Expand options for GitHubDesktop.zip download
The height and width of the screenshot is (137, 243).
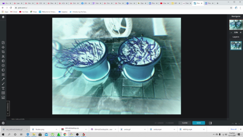86,129
